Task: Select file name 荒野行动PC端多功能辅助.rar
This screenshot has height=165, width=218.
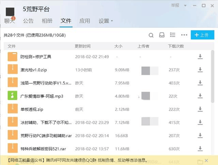Action: (46, 136)
